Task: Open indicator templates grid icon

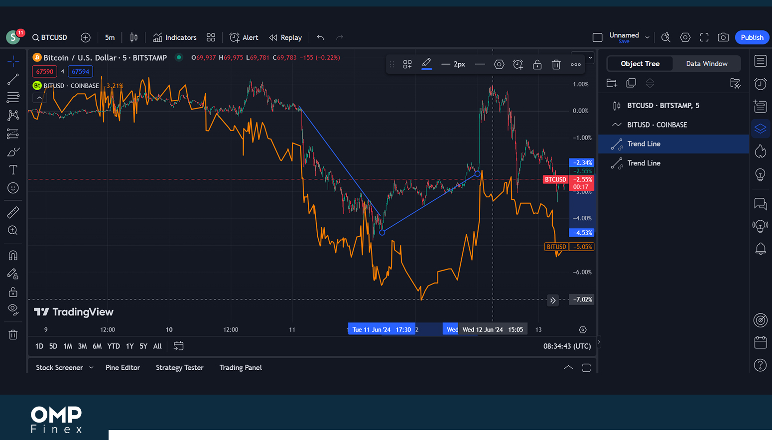Action: click(x=211, y=37)
